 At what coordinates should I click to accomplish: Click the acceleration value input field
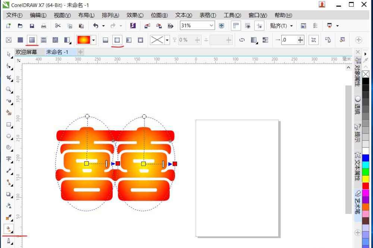tap(289, 40)
